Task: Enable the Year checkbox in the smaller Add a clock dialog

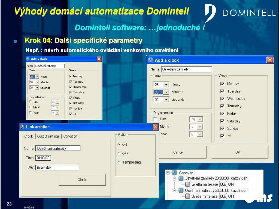Action: coord(31,113)
